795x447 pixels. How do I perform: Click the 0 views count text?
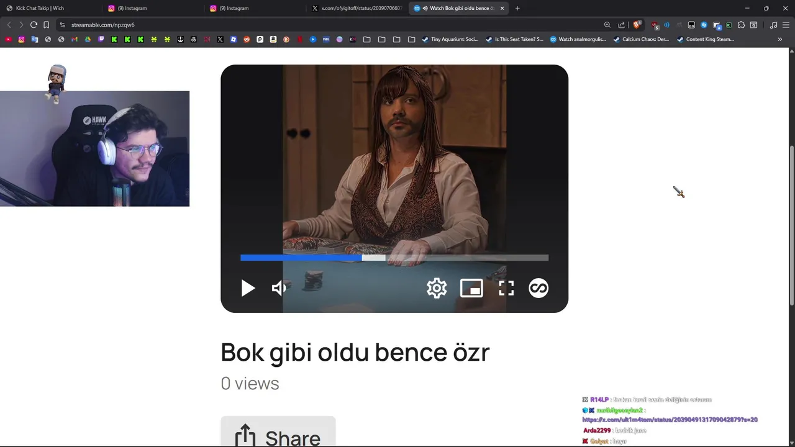(250, 383)
